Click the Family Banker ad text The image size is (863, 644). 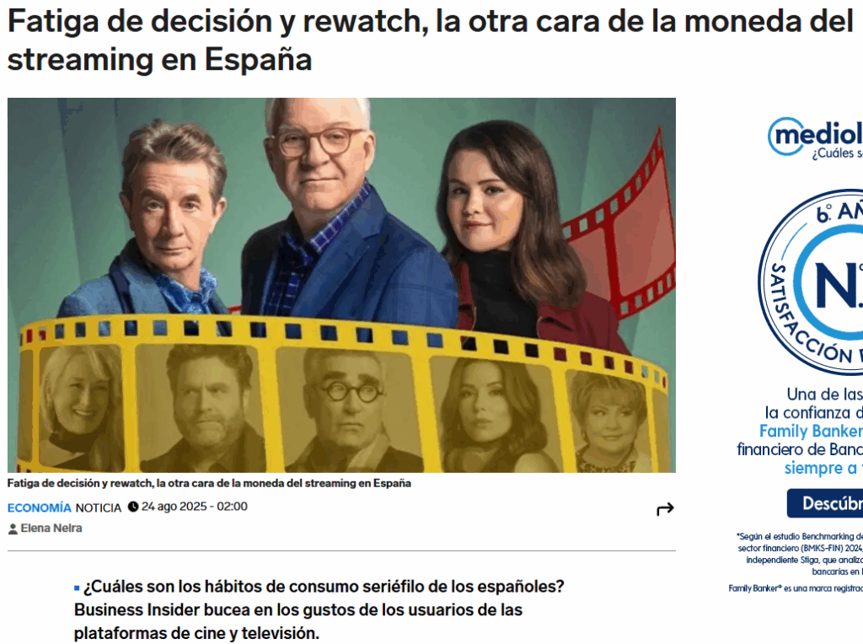point(811,431)
